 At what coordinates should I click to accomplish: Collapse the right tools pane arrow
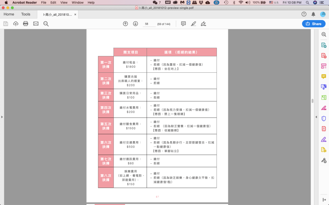tap(316, 117)
